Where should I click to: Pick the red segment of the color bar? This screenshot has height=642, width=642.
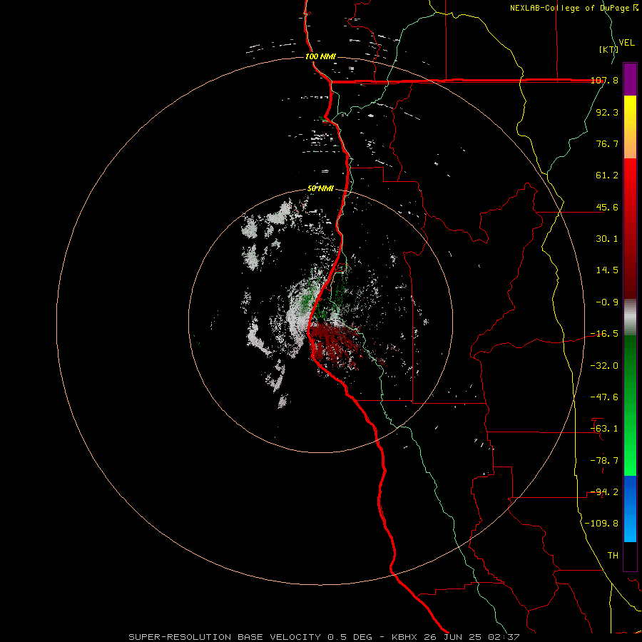click(630, 228)
